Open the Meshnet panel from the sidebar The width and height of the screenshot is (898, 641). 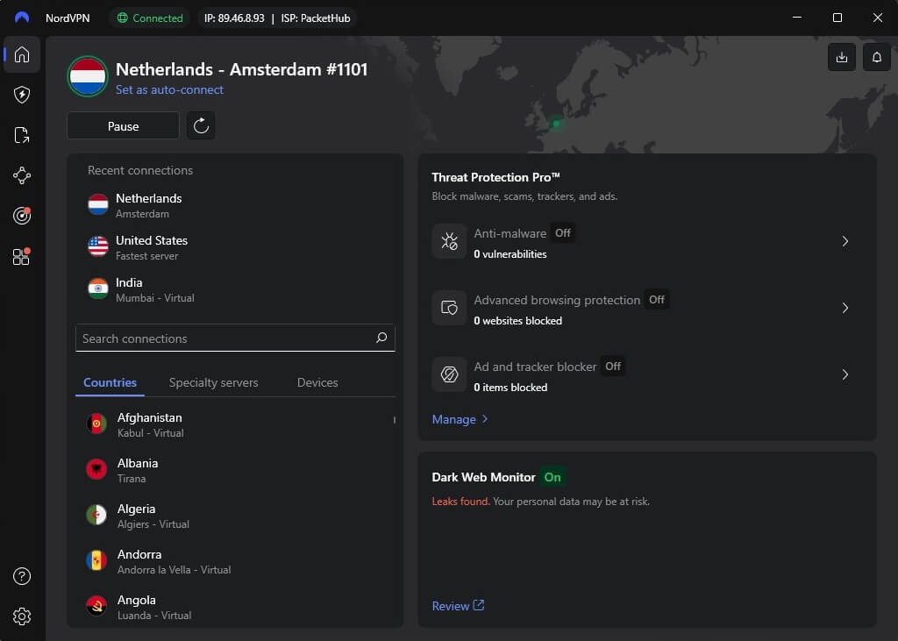pyautogui.click(x=22, y=175)
